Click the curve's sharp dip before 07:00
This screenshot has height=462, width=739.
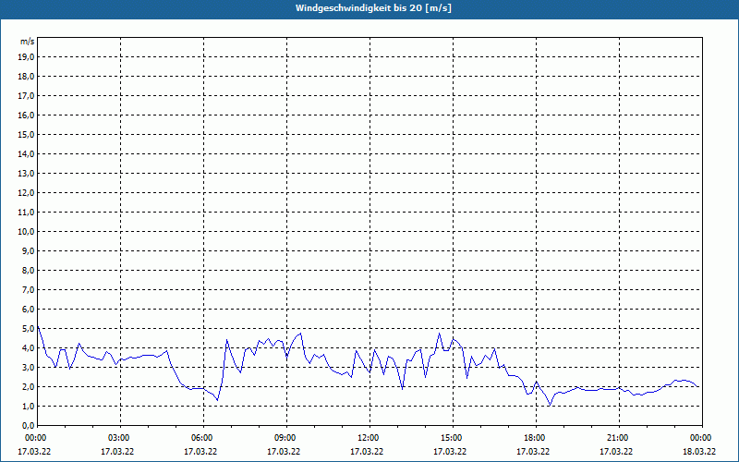pyautogui.click(x=217, y=400)
